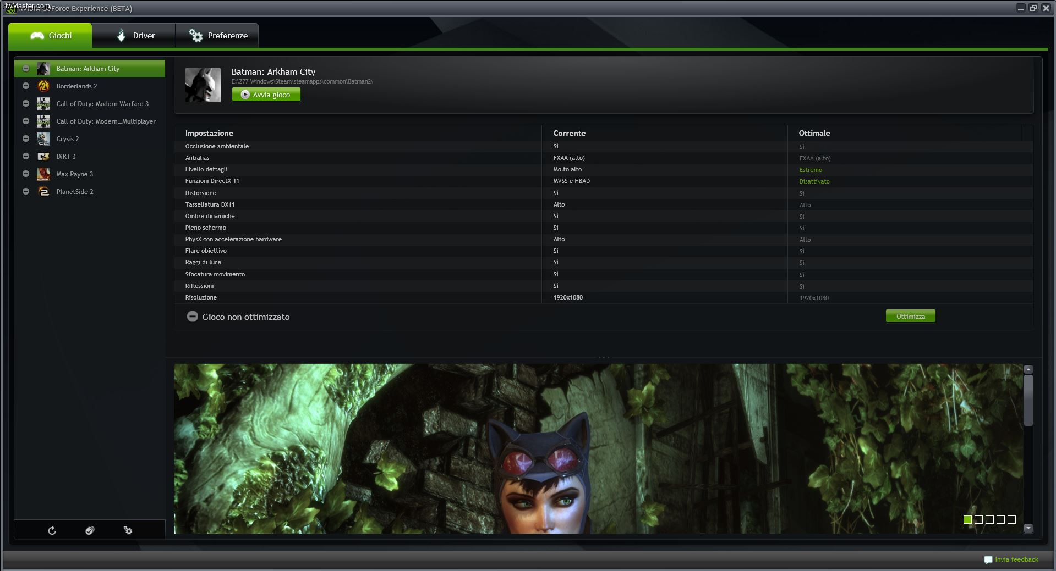Click the gear settings icon at sidebar bottom
This screenshot has height=571, width=1056.
tap(128, 530)
